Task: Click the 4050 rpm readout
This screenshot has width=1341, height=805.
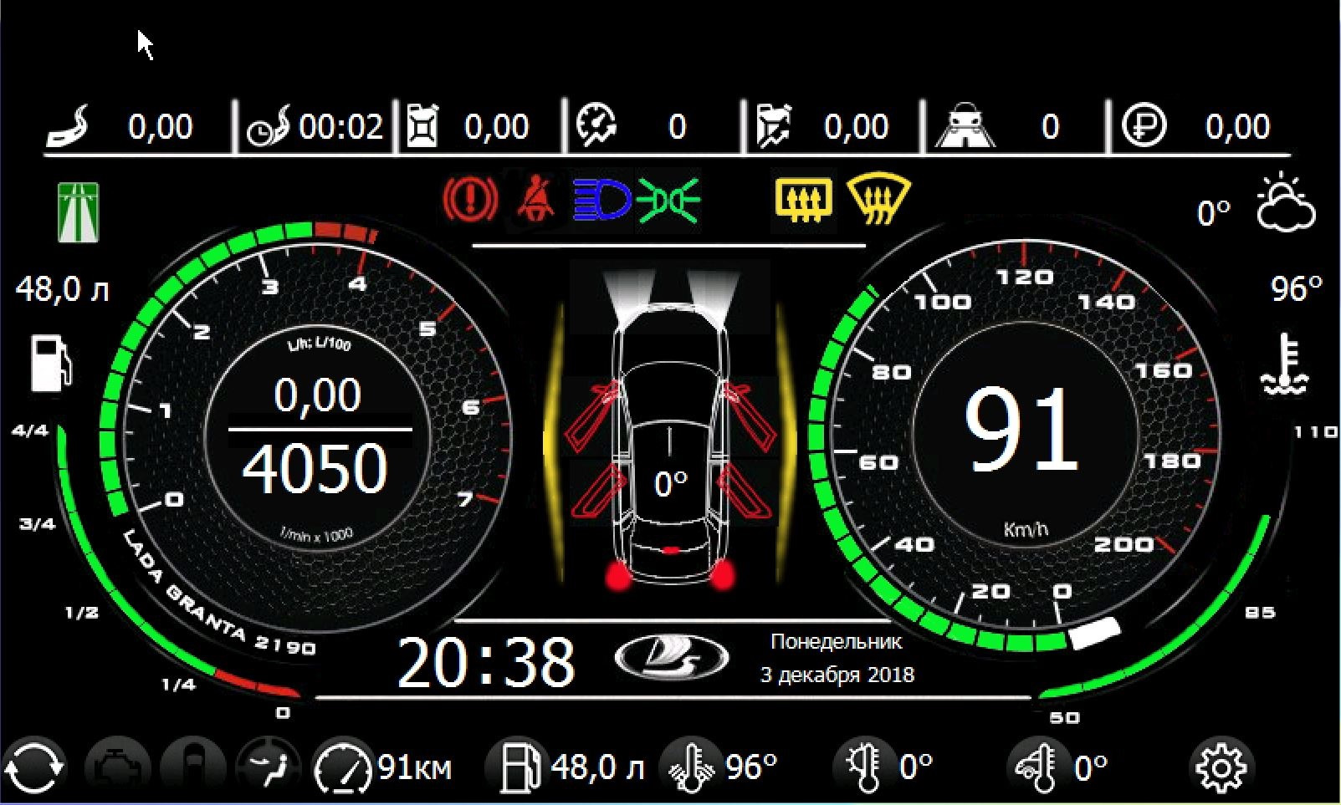Action: pyautogui.click(x=315, y=468)
